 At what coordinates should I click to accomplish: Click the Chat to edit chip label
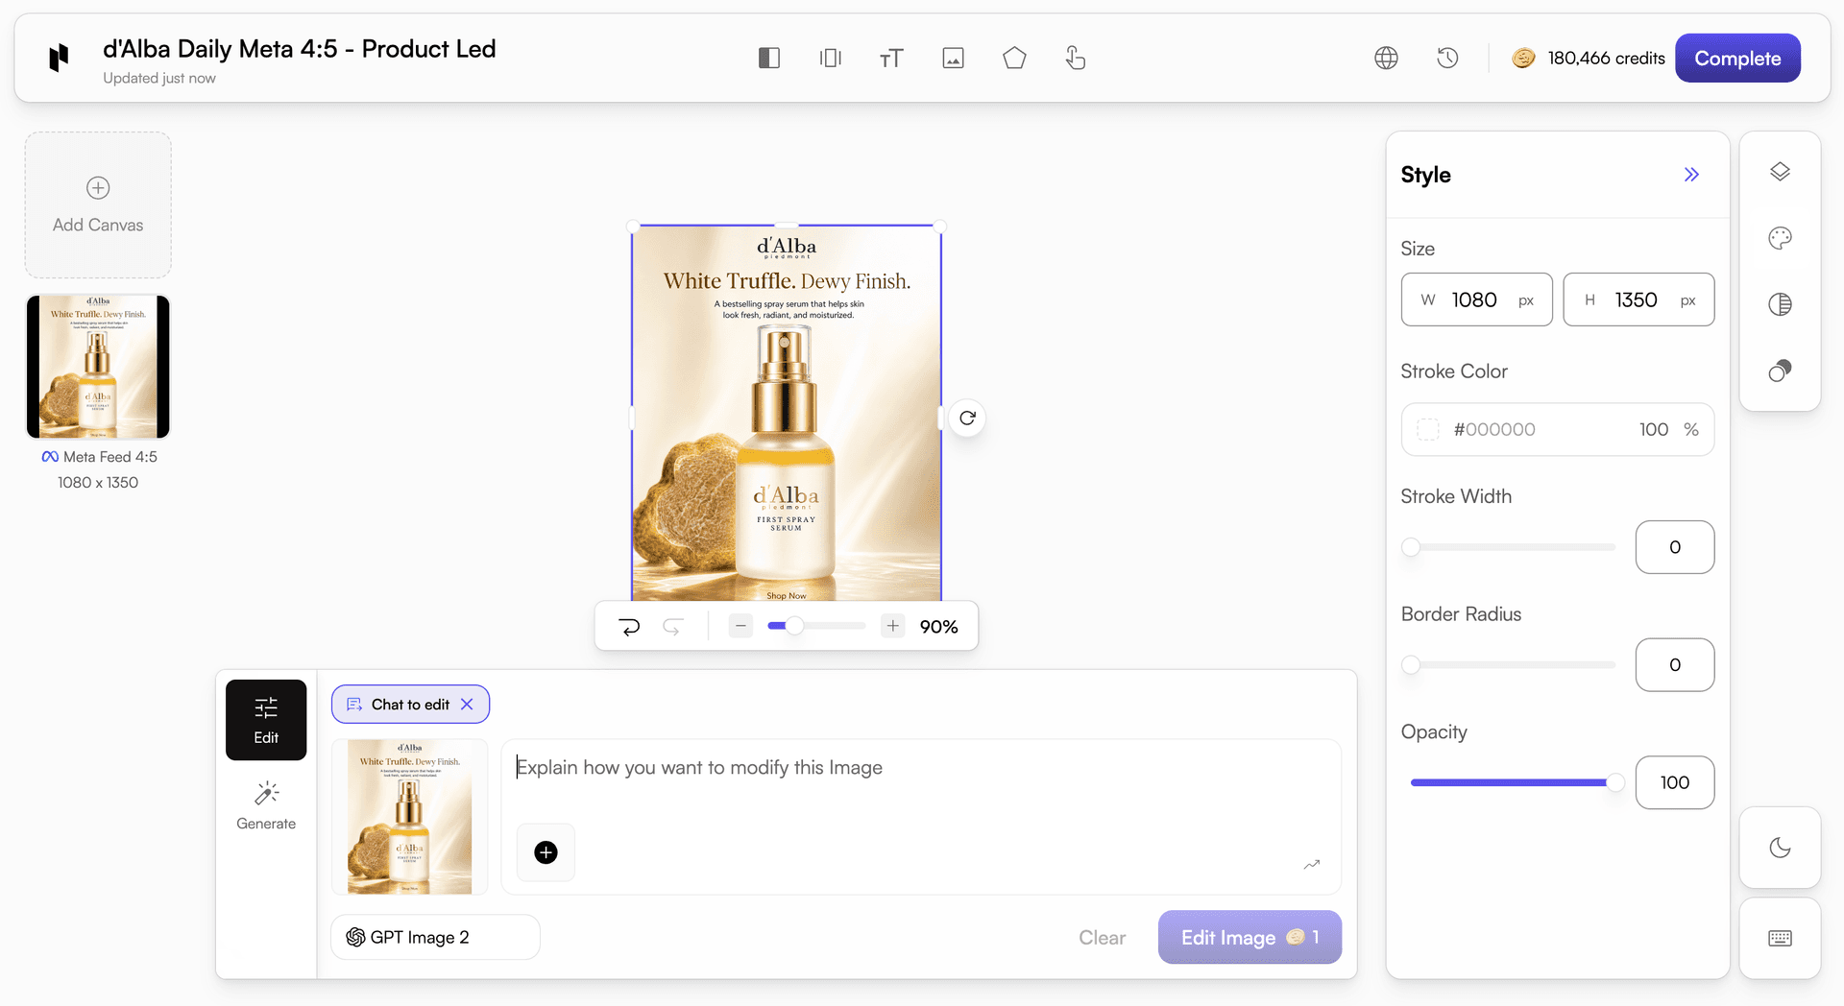click(x=410, y=705)
